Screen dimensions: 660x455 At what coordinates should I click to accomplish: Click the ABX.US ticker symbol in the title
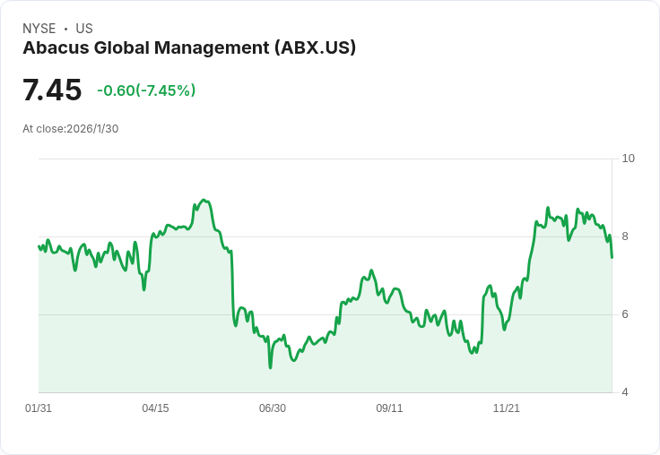pyautogui.click(x=316, y=47)
